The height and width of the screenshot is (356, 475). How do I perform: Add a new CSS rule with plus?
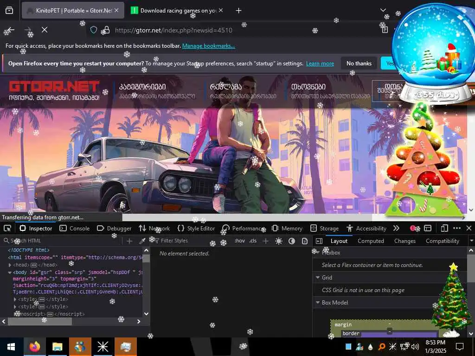click(x=266, y=241)
